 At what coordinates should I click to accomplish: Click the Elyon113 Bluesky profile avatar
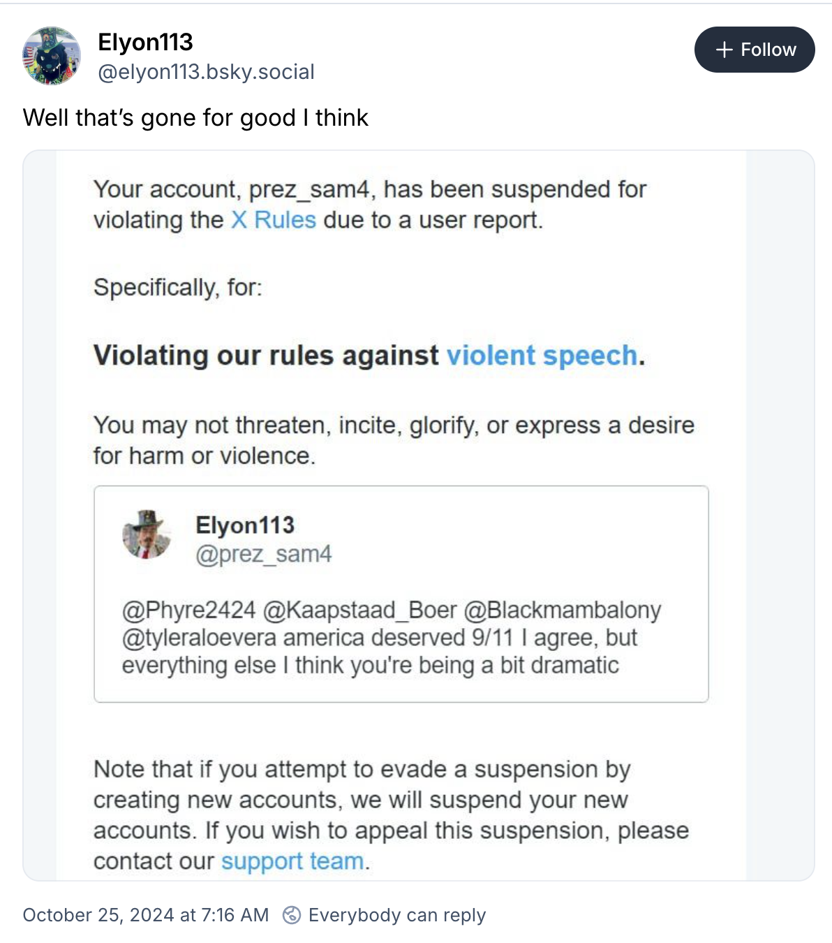click(x=52, y=56)
